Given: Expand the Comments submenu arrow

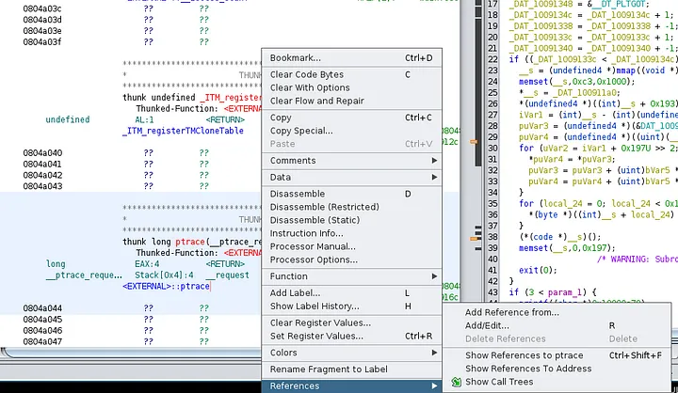Looking at the screenshot, I should click(x=434, y=160).
